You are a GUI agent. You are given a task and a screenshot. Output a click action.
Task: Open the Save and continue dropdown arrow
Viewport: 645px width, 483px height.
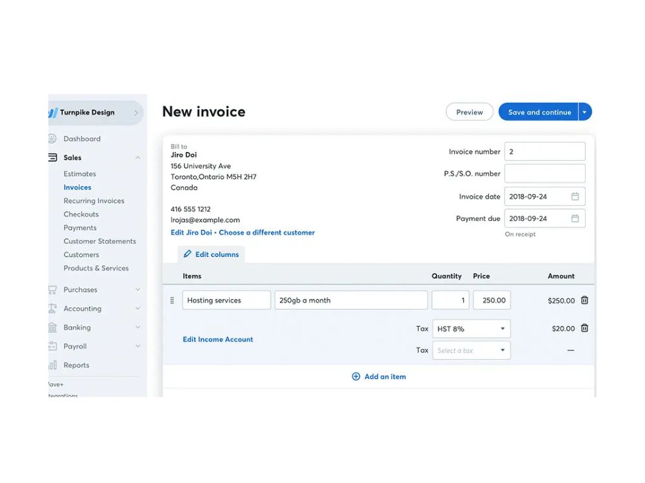point(584,112)
